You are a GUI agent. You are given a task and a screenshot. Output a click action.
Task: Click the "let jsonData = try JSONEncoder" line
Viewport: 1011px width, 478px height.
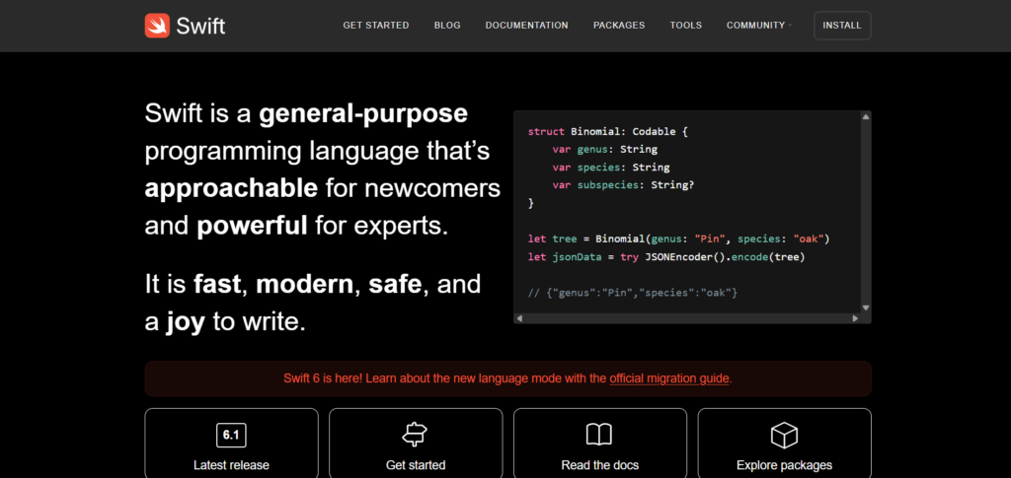[666, 257]
